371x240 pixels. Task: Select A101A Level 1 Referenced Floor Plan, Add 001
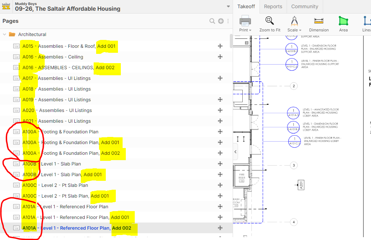76,217
